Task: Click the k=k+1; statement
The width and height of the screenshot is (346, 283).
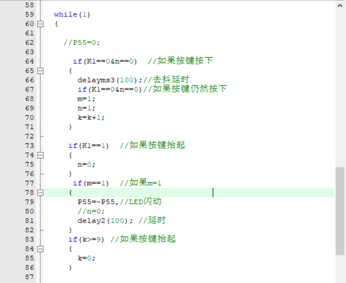Action: 91,118
